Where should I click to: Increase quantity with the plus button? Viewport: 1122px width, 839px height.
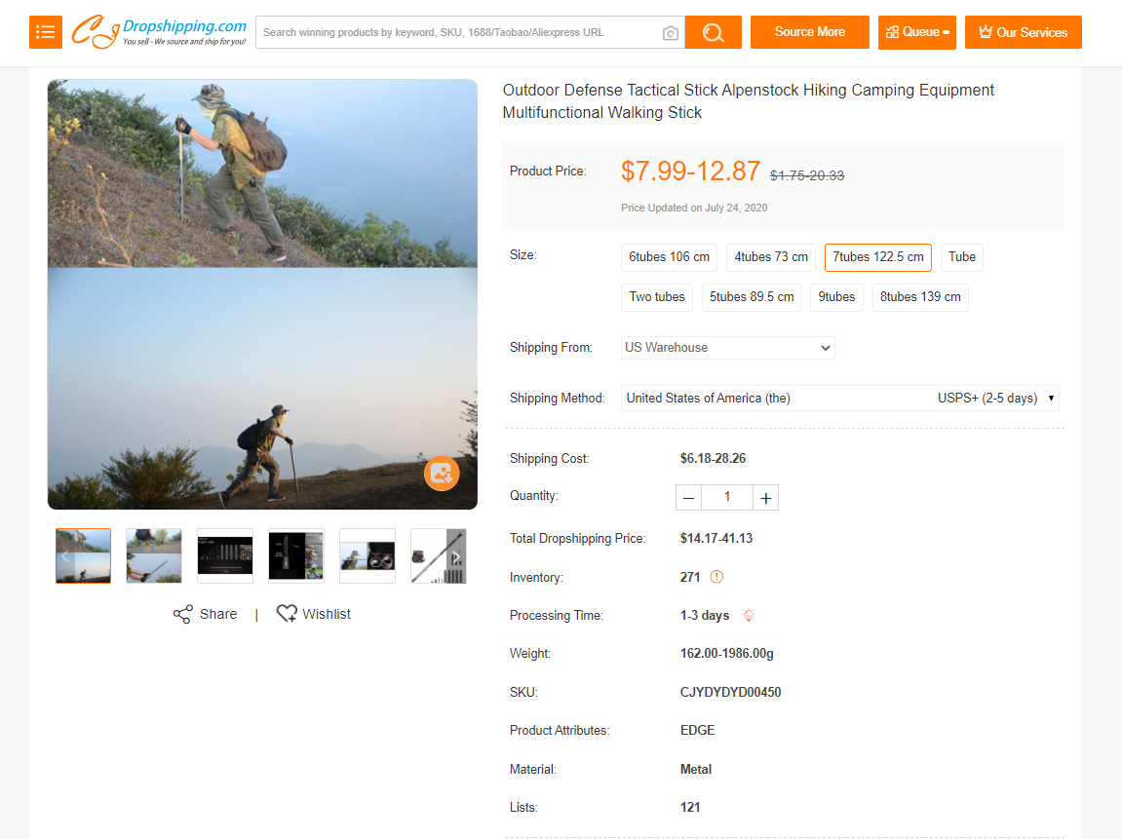[766, 498]
